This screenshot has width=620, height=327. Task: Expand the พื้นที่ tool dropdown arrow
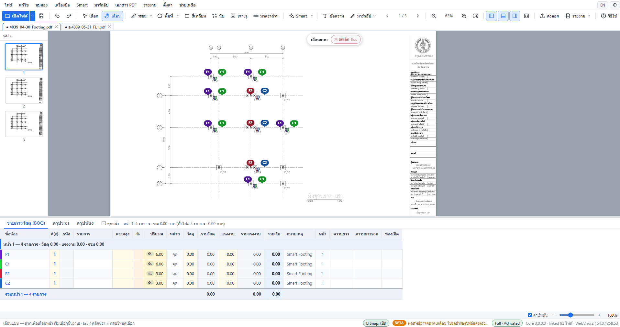click(178, 16)
